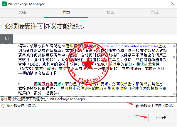177x127 pixels.
Task: Click text 该许可协议适用于下列程序包: NI Package Manager
Action: click(x=43, y=99)
